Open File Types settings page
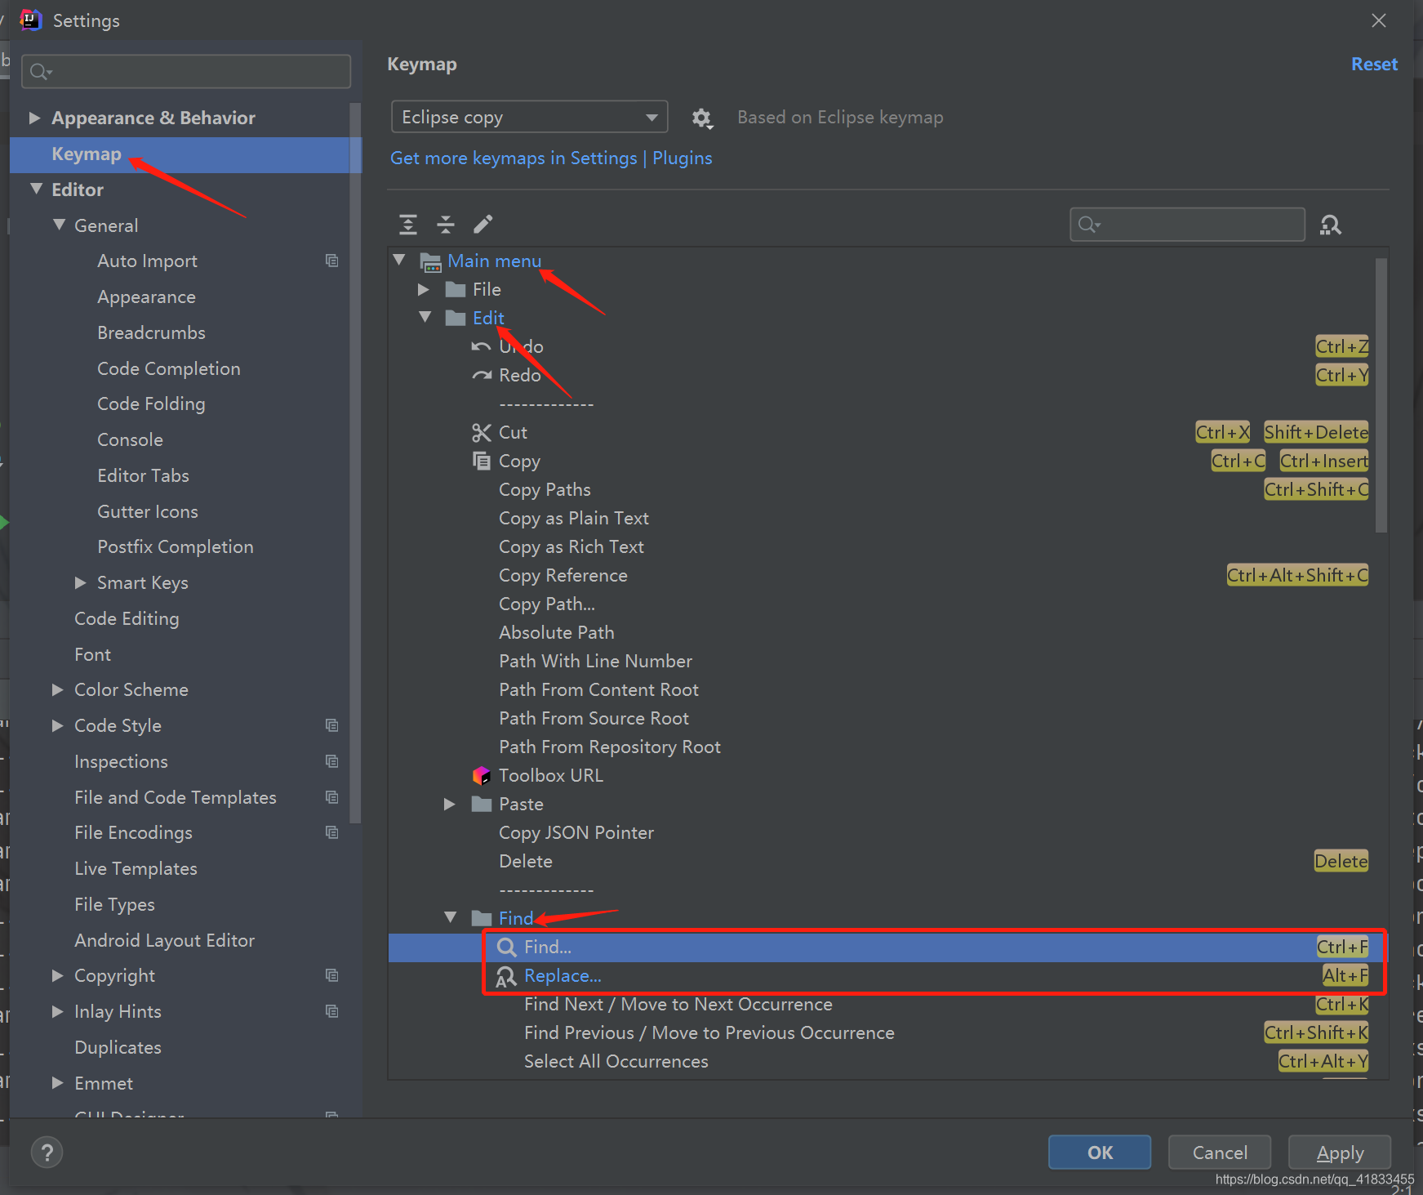The width and height of the screenshot is (1423, 1195). point(114,904)
